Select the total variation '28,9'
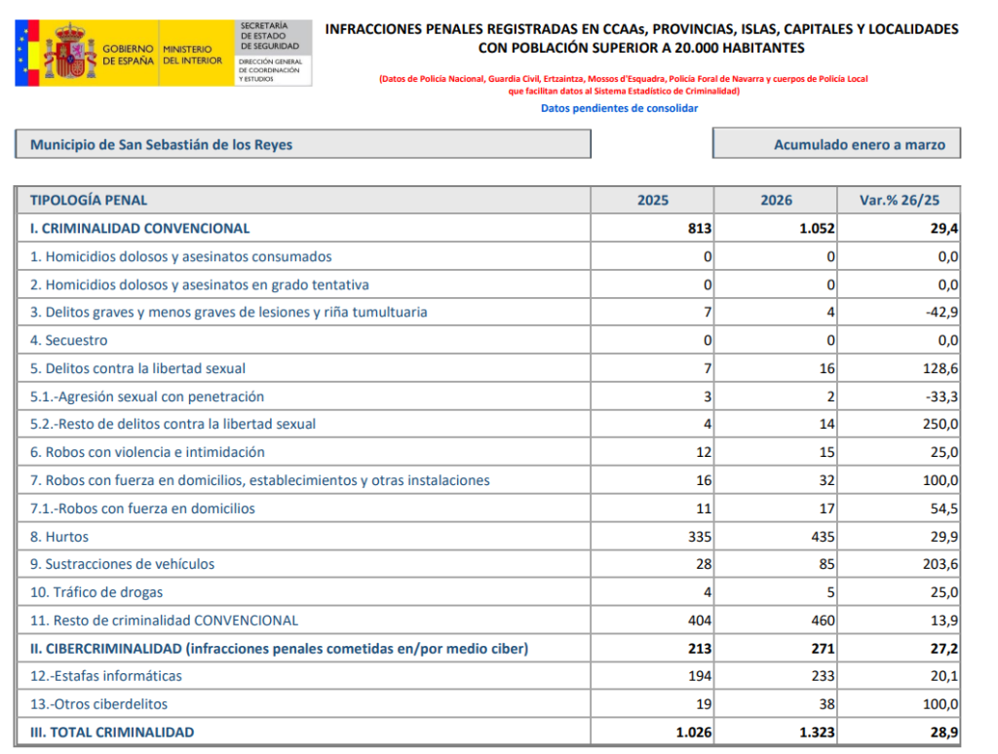 [x=944, y=733]
